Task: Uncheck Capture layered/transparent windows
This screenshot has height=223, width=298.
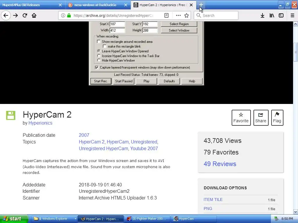Action: 97,67
